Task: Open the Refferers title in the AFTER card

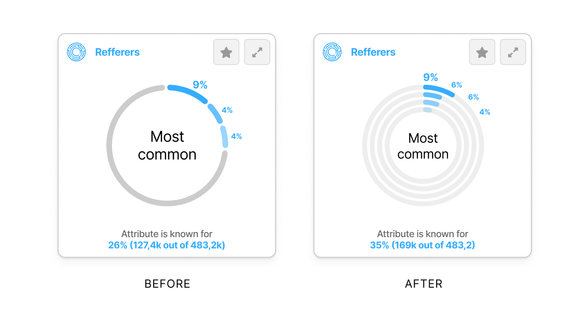Action: (373, 52)
